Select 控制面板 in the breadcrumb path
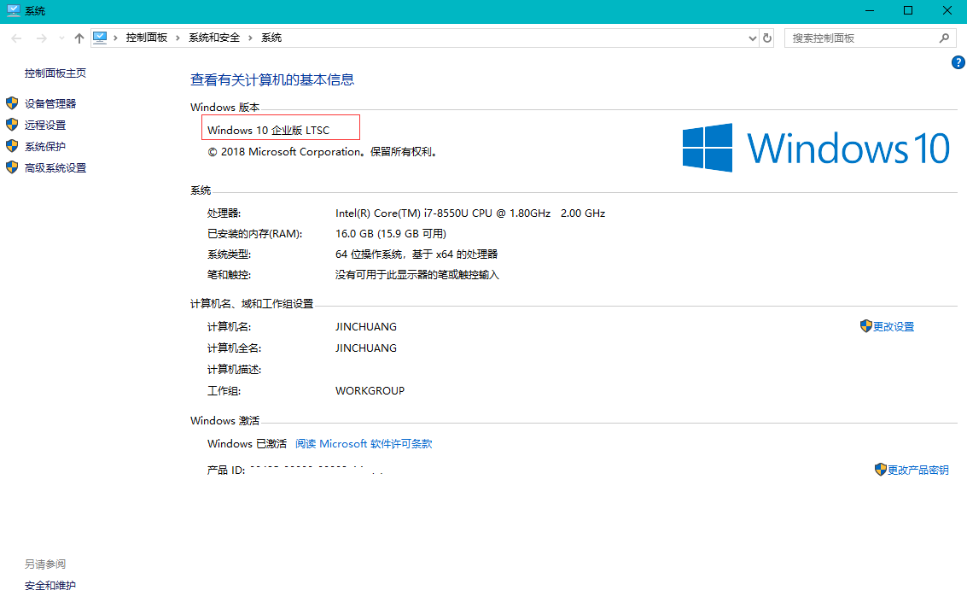967x608 pixels. (x=147, y=38)
